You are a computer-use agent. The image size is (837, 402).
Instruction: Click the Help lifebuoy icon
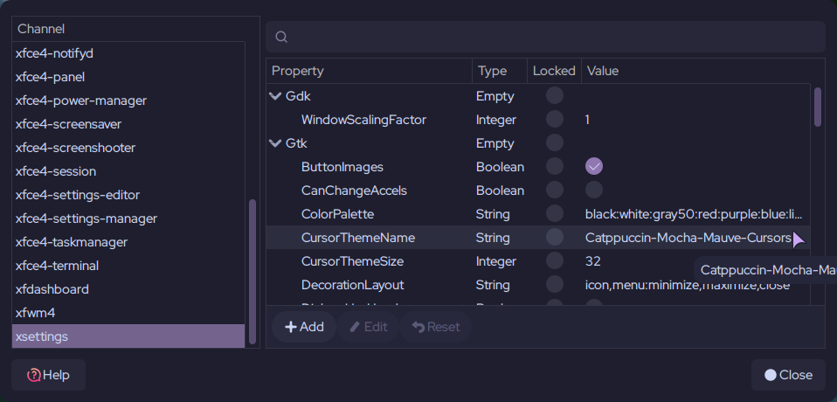tap(34, 375)
